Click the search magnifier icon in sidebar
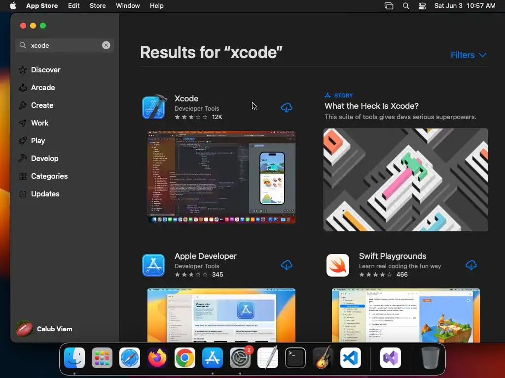Screen dimensions: 505x378 coord(23,45)
